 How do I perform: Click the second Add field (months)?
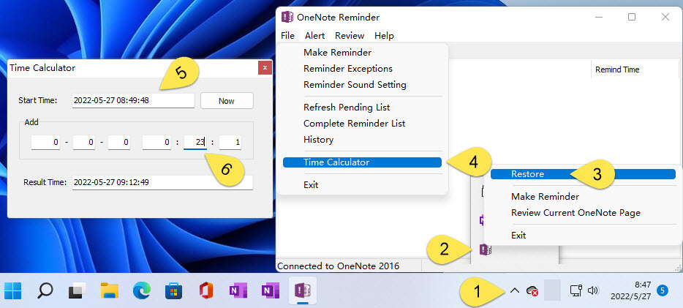click(x=84, y=143)
